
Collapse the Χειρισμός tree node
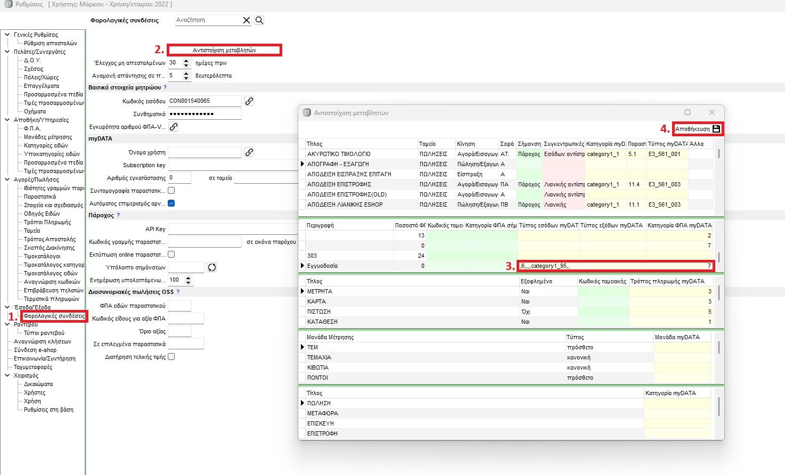pyautogui.click(x=7, y=375)
